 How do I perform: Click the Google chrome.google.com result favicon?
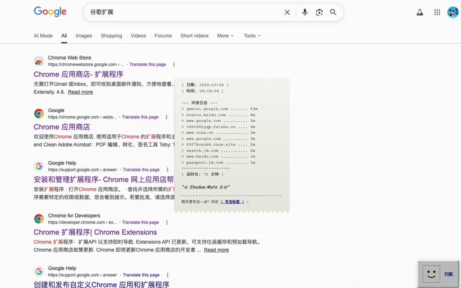(39, 113)
